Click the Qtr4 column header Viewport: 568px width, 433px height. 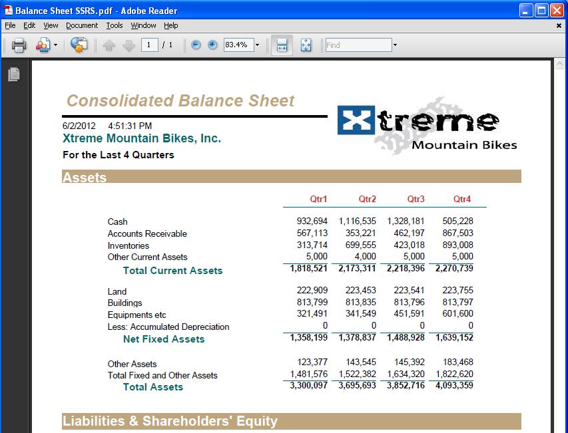tap(462, 199)
